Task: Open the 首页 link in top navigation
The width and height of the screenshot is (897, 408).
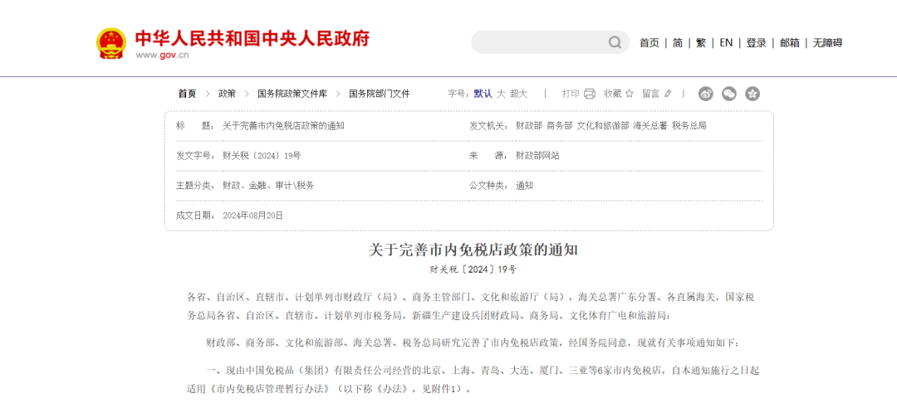Action: (x=649, y=43)
